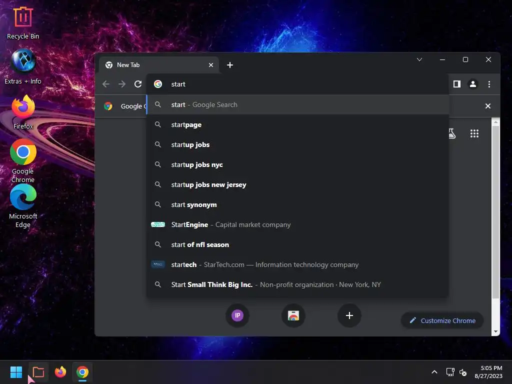512x384 pixels.
Task: Launch Firefox from the desktop
Action: (x=23, y=112)
